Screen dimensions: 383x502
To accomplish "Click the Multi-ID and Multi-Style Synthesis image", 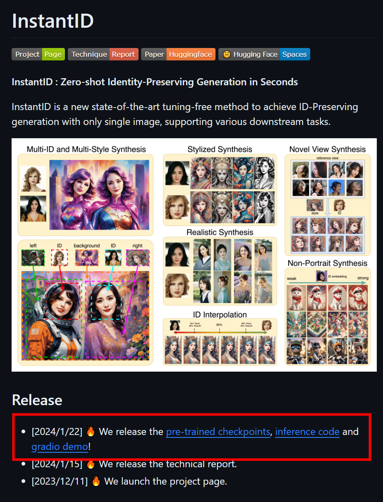I will point(99,195).
